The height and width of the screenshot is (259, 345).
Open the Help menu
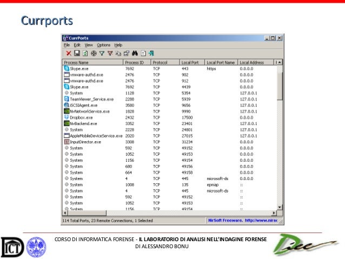(x=118, y=45)
